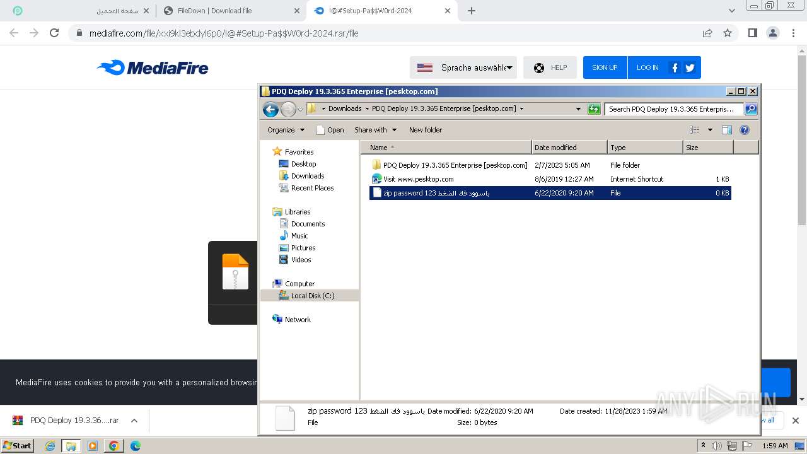Click the Downloads breadcrumb in the address bar
This screenshot has width=807, height=454.
(x=345, y=108)
